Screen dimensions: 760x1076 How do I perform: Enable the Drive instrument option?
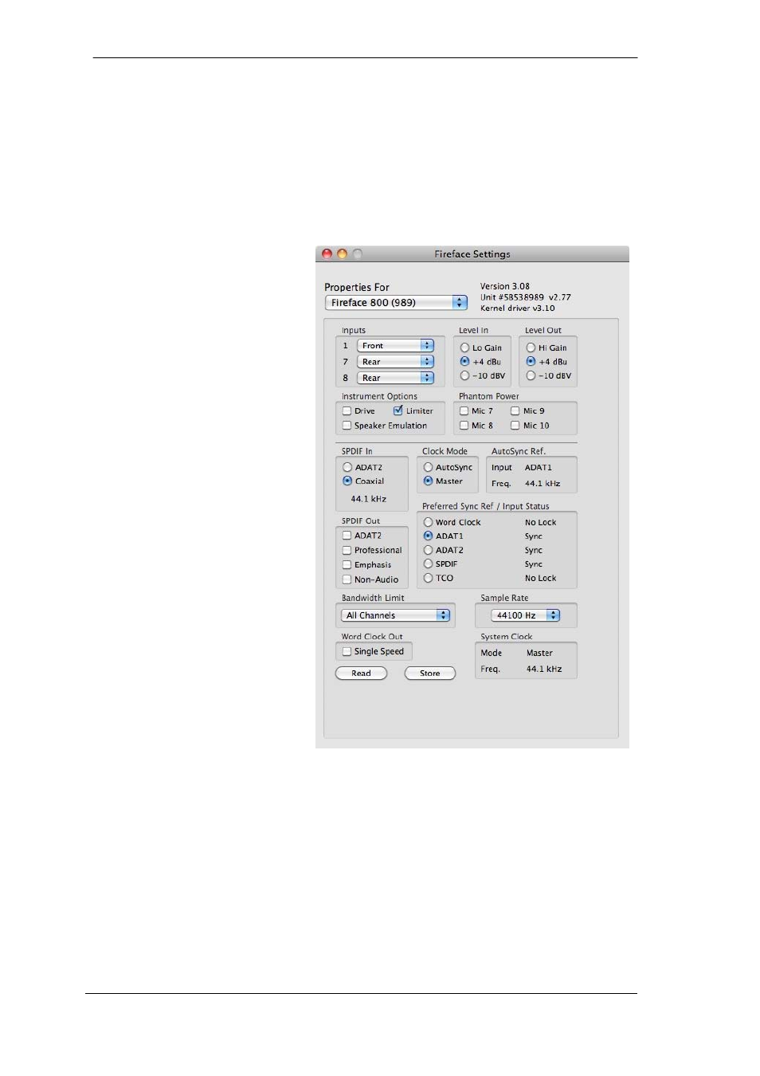pos(347,411)
